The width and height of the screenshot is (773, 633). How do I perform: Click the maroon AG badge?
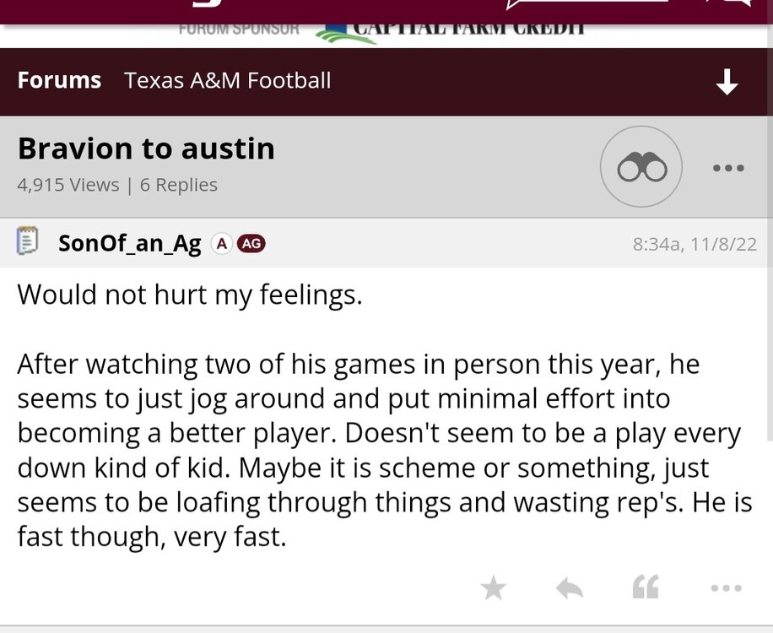tap(251, 244)
